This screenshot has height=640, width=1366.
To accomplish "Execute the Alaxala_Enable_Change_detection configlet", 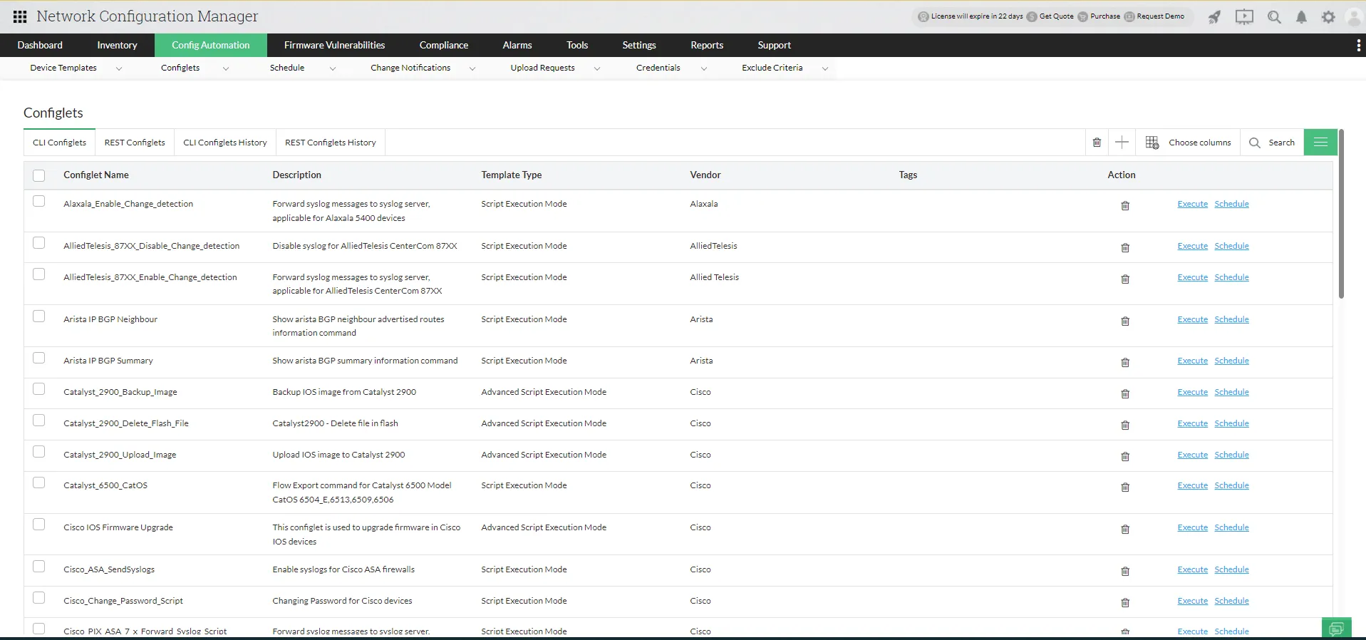I will [x=1193, y=204].
